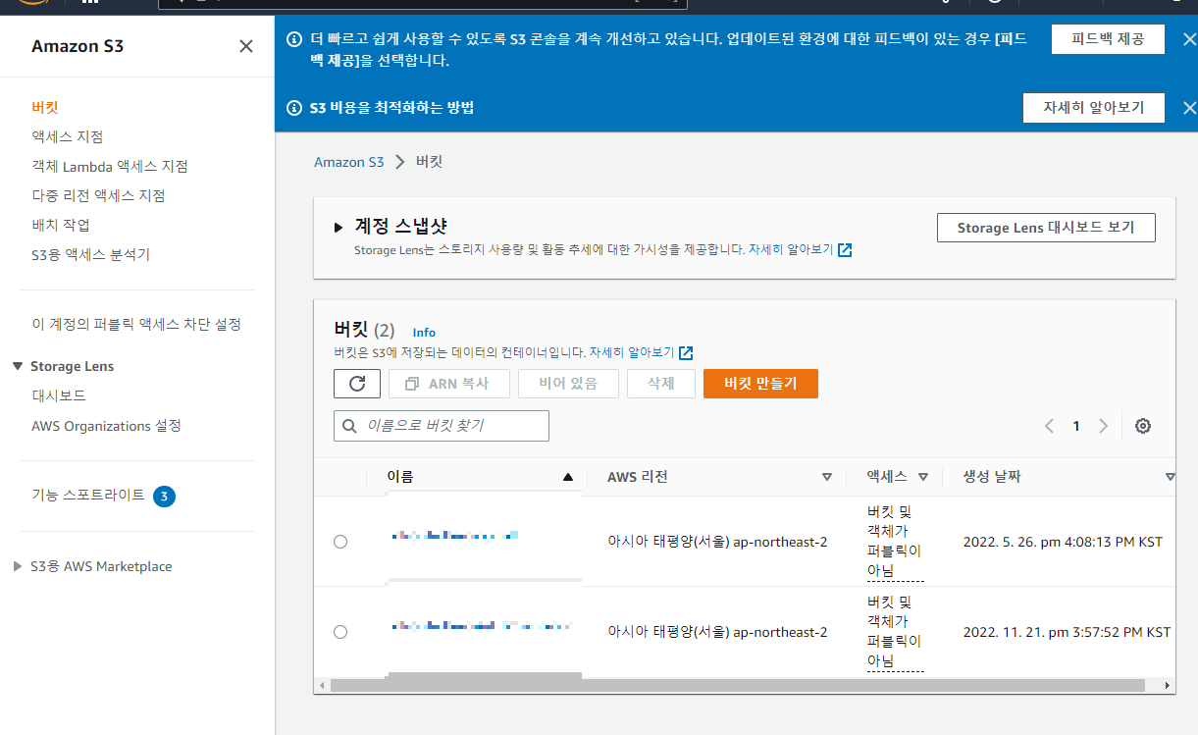The width and height of the screenshot is (1198, 735).
Task: Select the first bucket radio button (2022. 5. 26.)
Action: [x=340, y=542]
